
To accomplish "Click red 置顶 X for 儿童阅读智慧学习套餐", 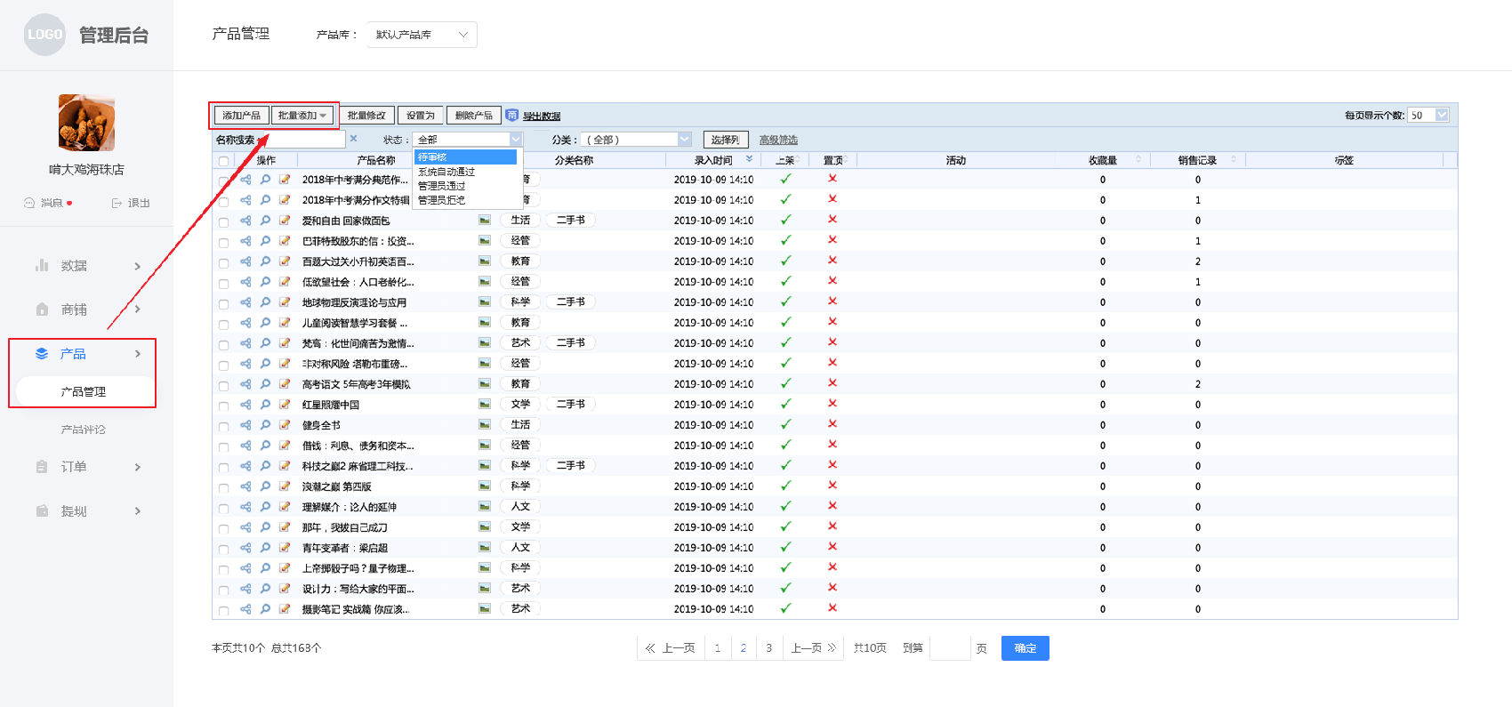I will click(832, 322).
